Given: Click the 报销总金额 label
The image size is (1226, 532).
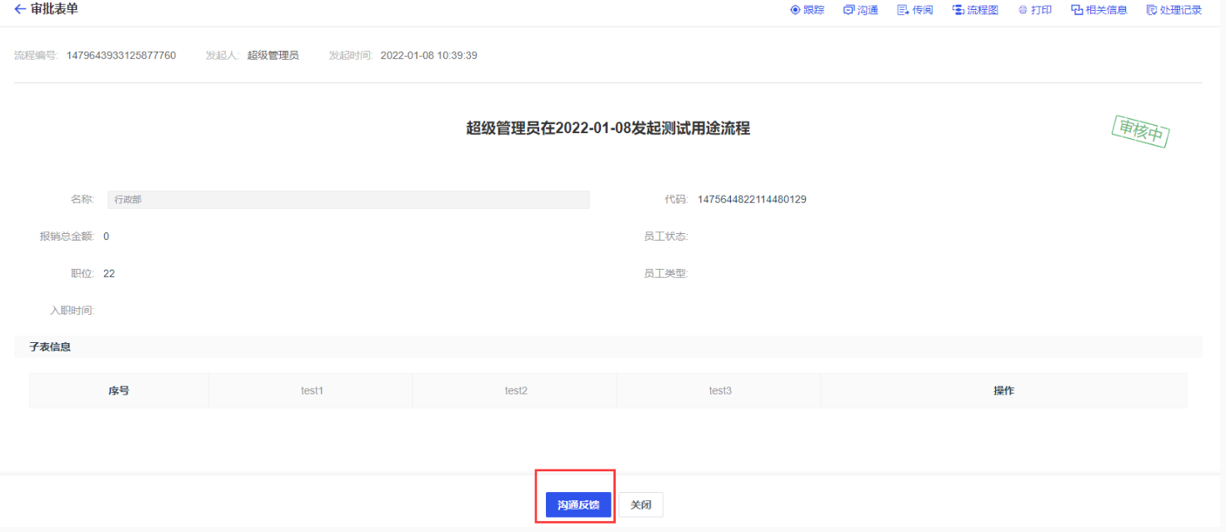Looking at the screenshot, I should [x=67, y=236].
